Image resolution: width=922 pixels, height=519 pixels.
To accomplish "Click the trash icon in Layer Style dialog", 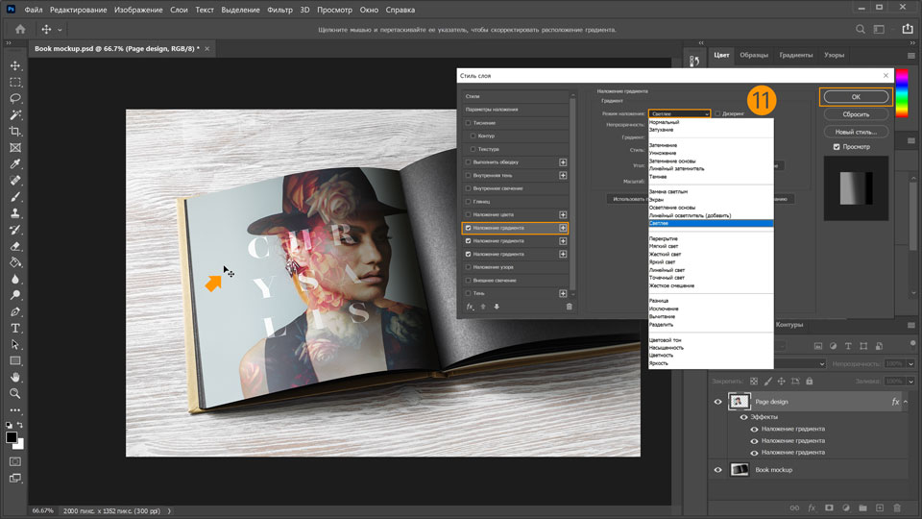I will point(569,307).
